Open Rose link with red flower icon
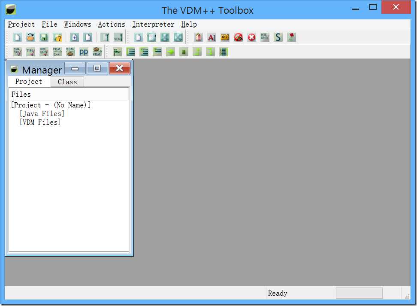417x306 pixels. 291,37
